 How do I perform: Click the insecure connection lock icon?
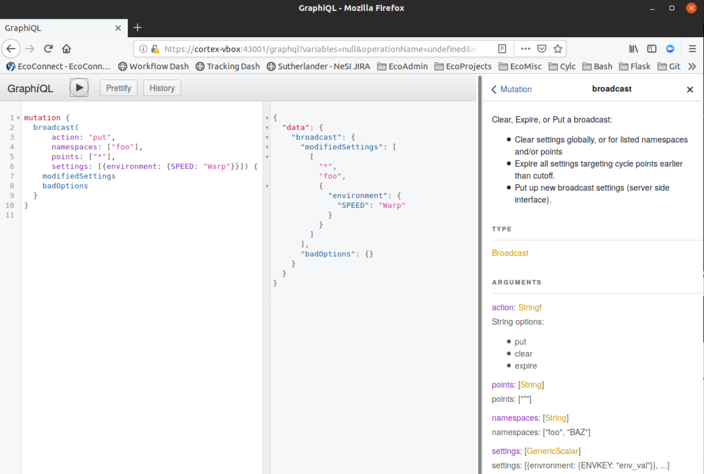pos(155,49)
